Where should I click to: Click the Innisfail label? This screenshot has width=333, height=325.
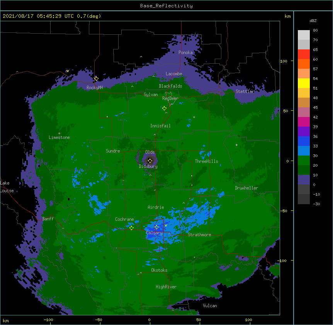coord(160,126)
